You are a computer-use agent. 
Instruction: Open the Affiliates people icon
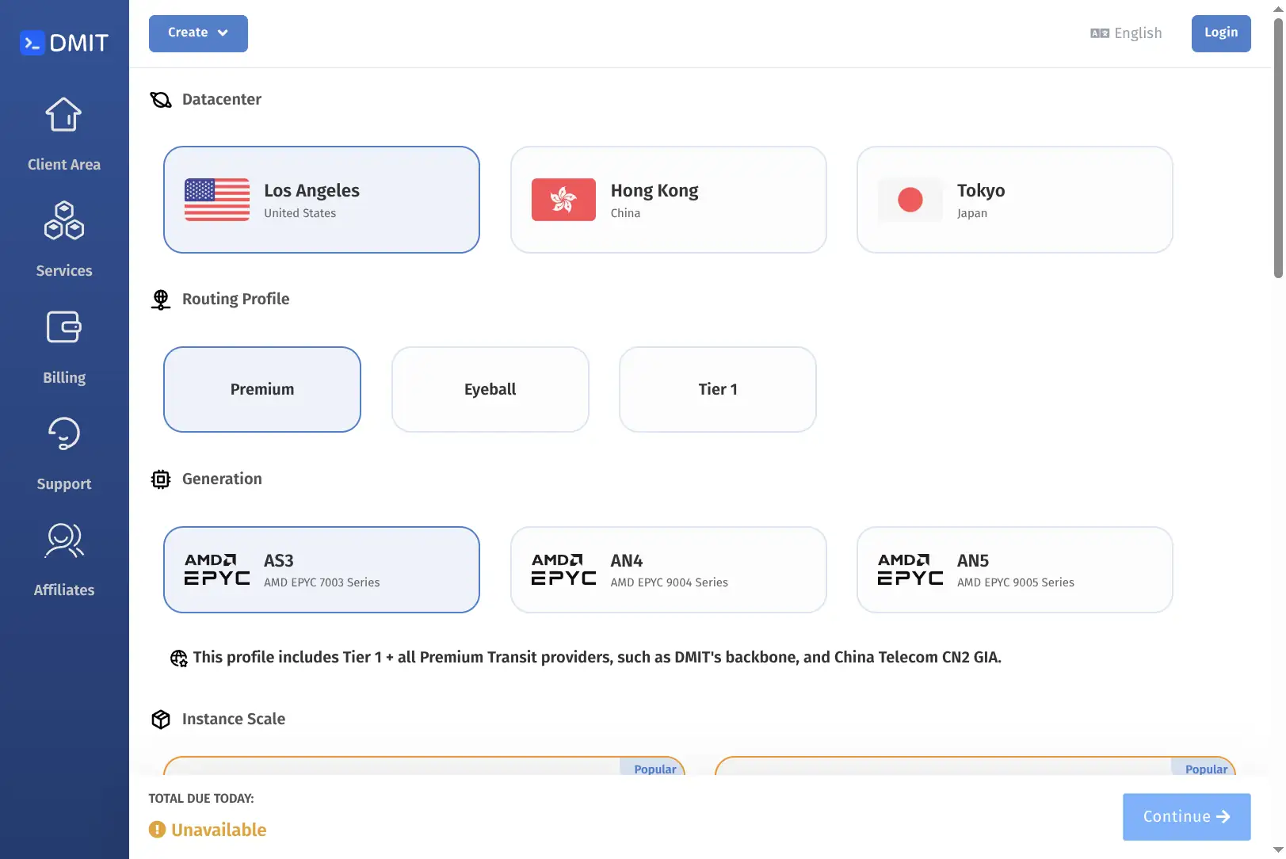coord(64,540)
